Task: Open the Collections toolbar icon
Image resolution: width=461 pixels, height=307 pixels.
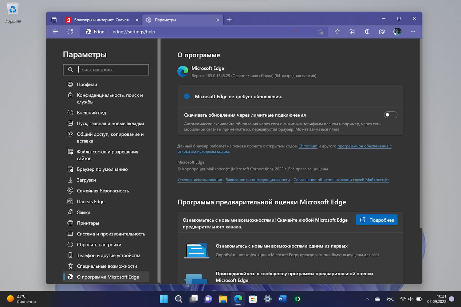Action: click(x=352, y=32)
